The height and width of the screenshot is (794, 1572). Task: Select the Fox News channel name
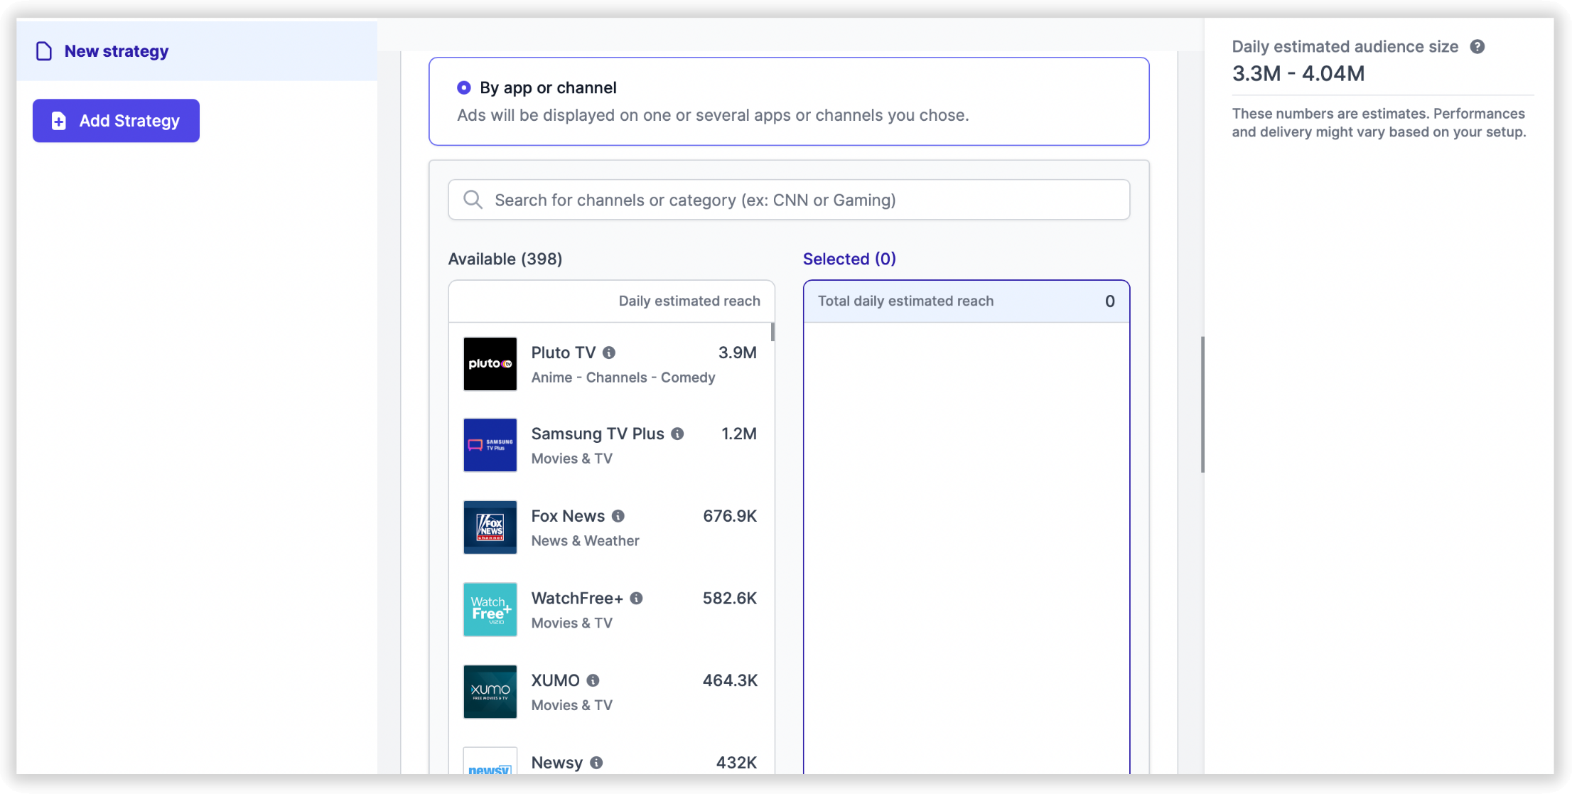568,516
